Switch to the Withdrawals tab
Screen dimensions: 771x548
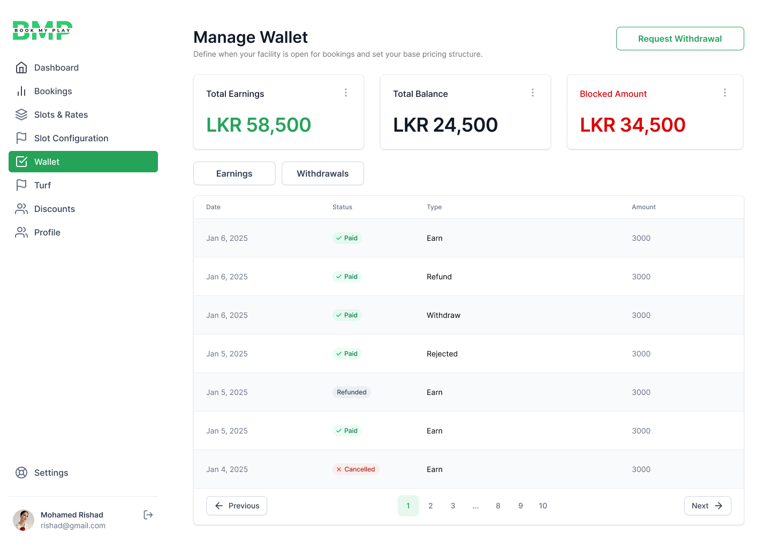(322, 173)
